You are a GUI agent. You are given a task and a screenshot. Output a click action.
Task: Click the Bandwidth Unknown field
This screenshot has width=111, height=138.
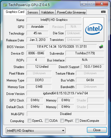coord(90,87)
